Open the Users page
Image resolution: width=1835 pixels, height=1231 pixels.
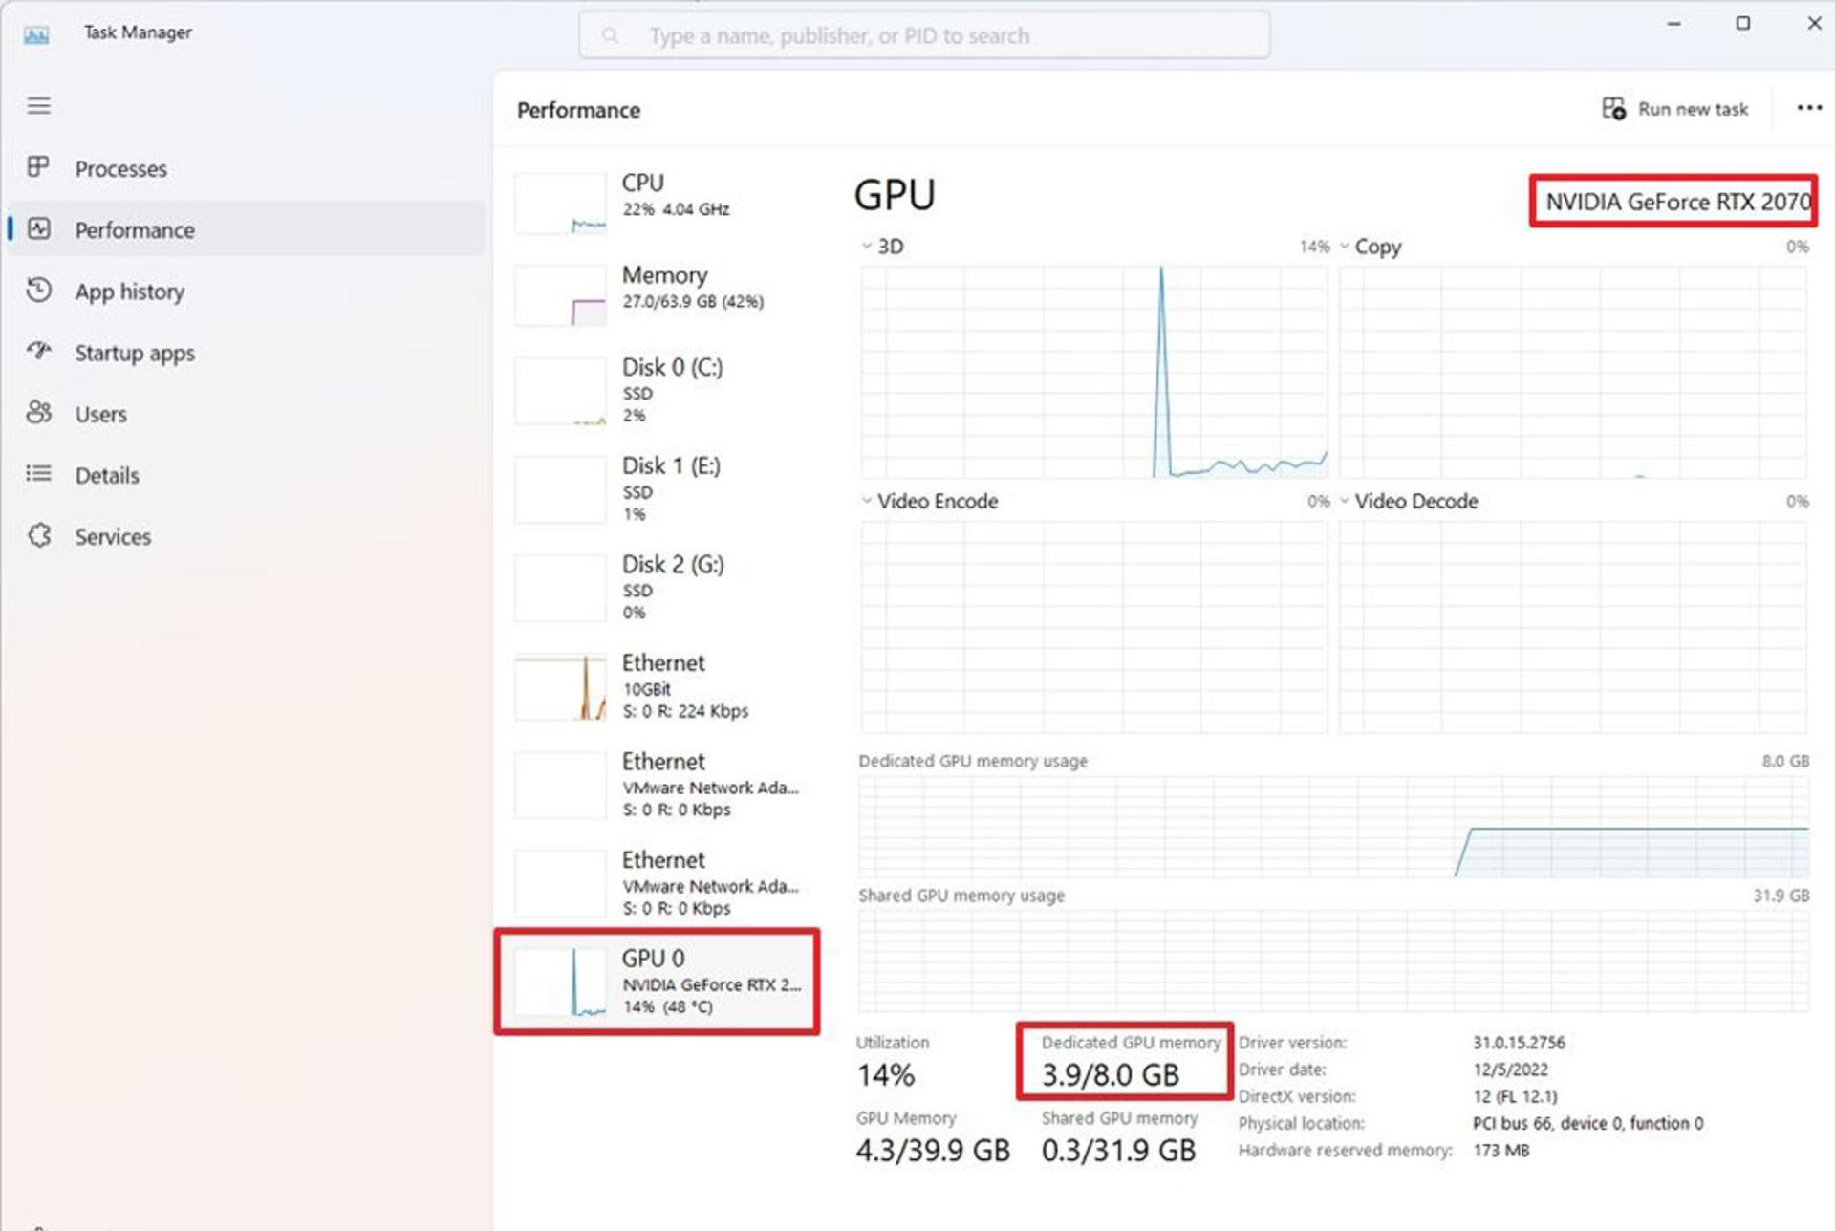pyautogui.click(x=247, y=413)
